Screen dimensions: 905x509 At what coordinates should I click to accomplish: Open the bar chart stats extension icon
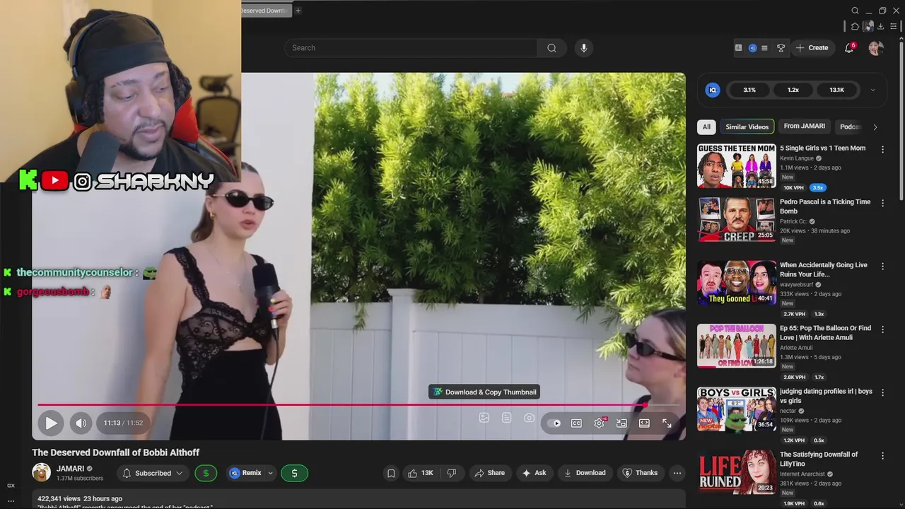[x=738, y=48]
